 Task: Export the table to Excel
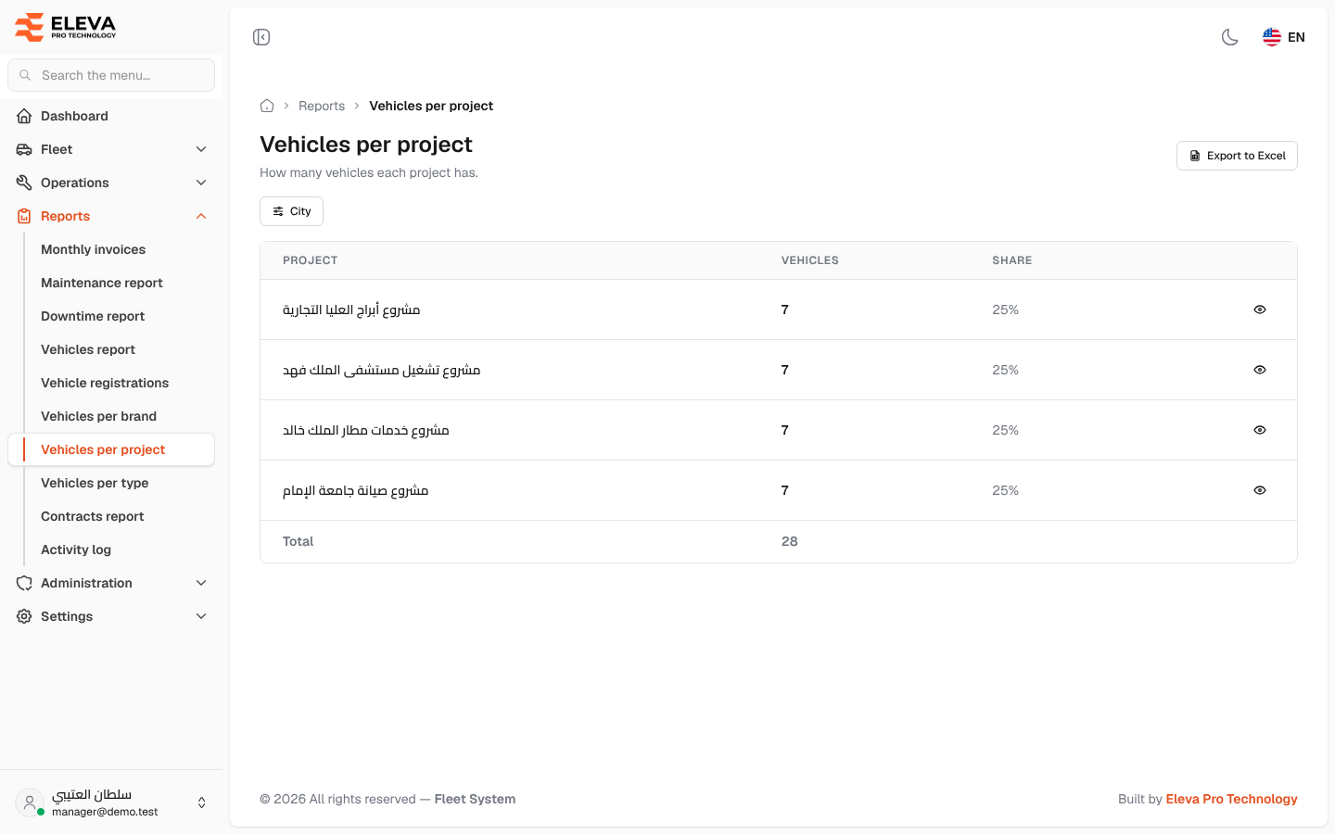click(1237, 156)
